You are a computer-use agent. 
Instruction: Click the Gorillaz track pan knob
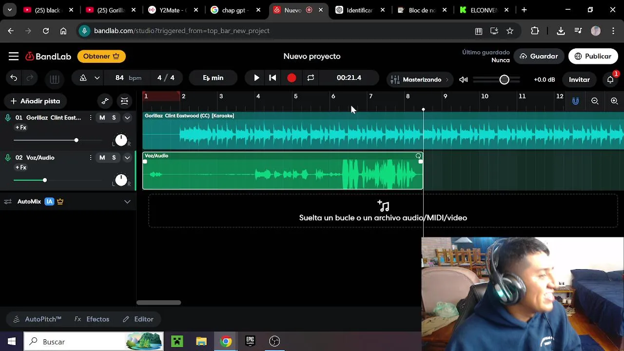pyautogui.click(x=121, y=140)
